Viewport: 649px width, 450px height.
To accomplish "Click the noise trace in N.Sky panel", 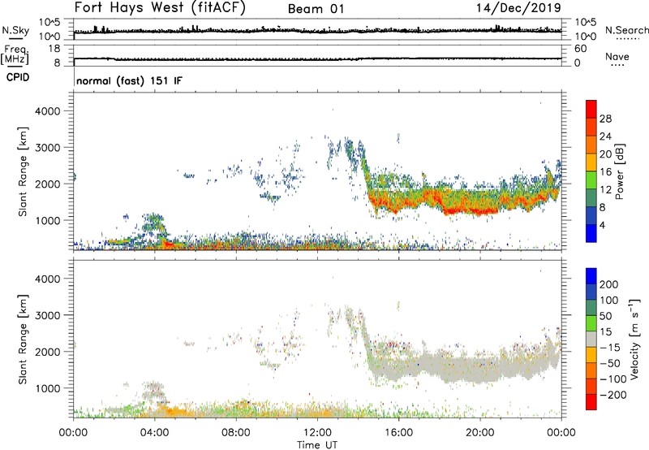I will tap(317, 31).
